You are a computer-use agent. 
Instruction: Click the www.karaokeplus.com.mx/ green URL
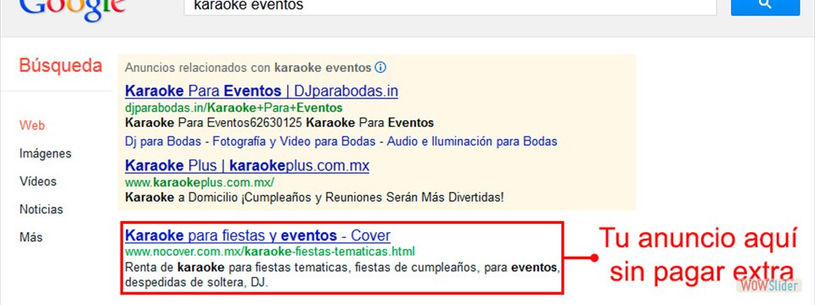tap(199, 183)
